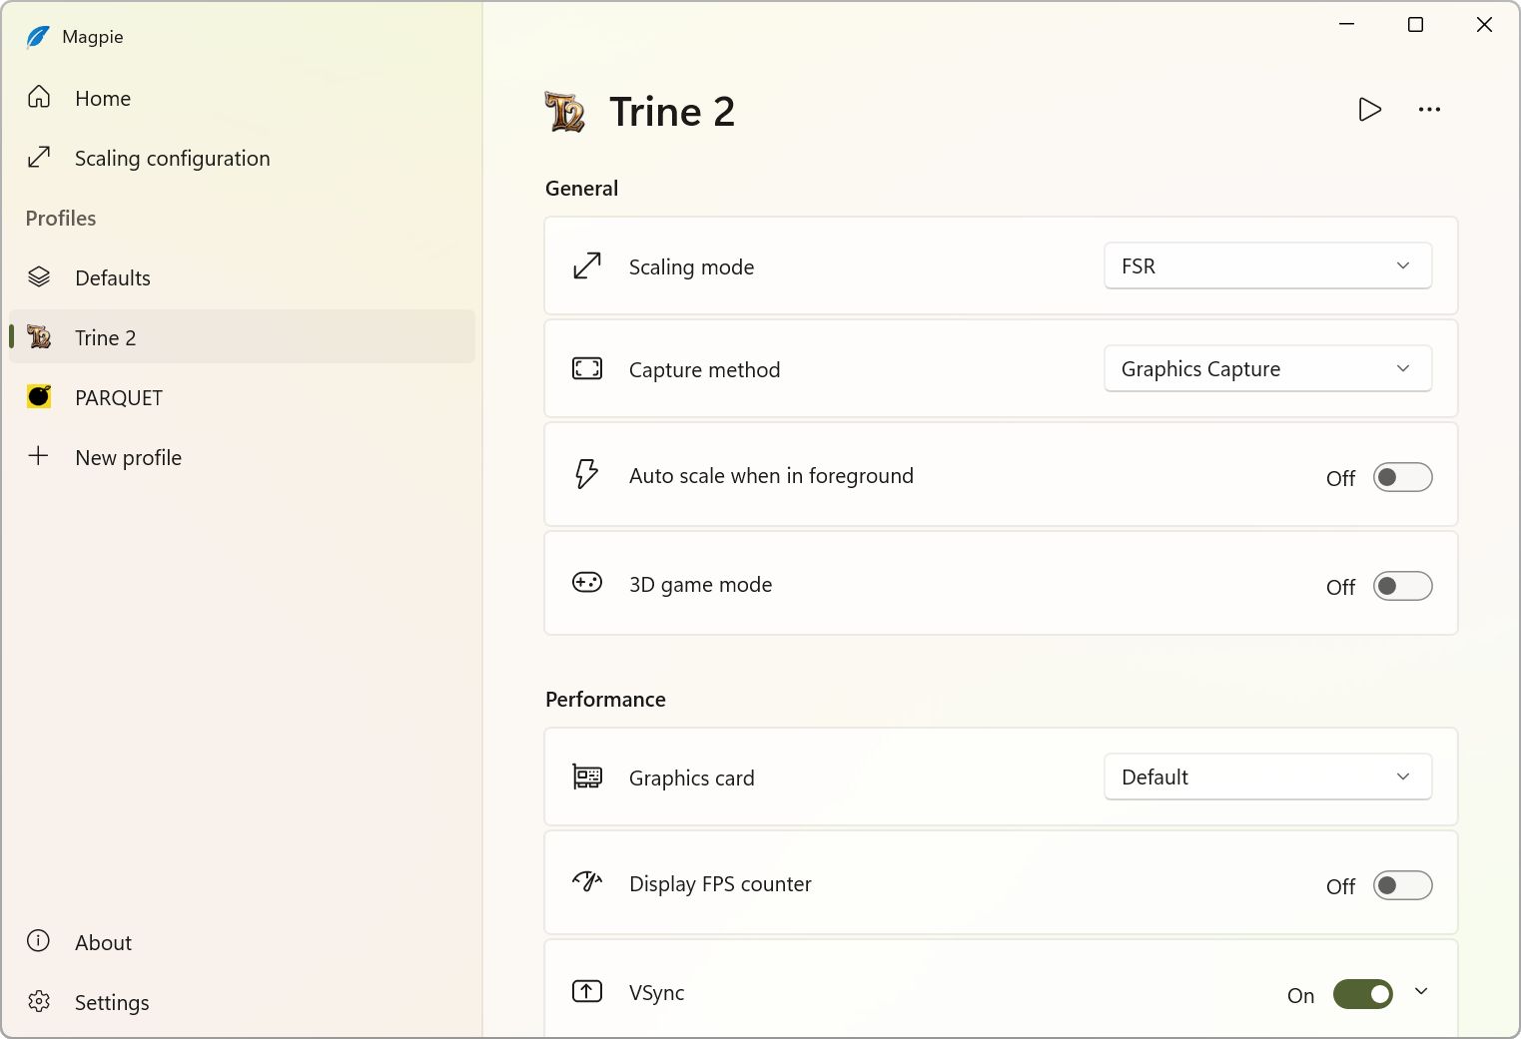
Task: Create a New profile
Action: tap(128, 457)
